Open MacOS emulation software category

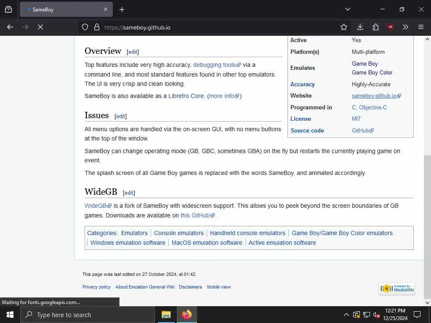pyautogui.click(x=207, y=243)
